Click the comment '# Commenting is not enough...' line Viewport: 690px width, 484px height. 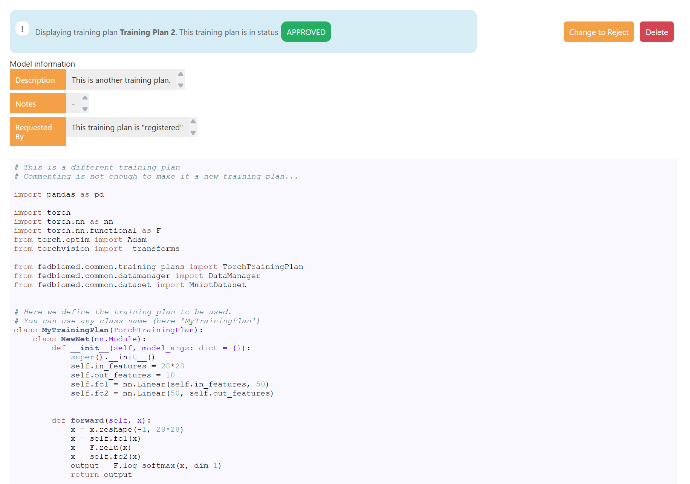[156, 176]
